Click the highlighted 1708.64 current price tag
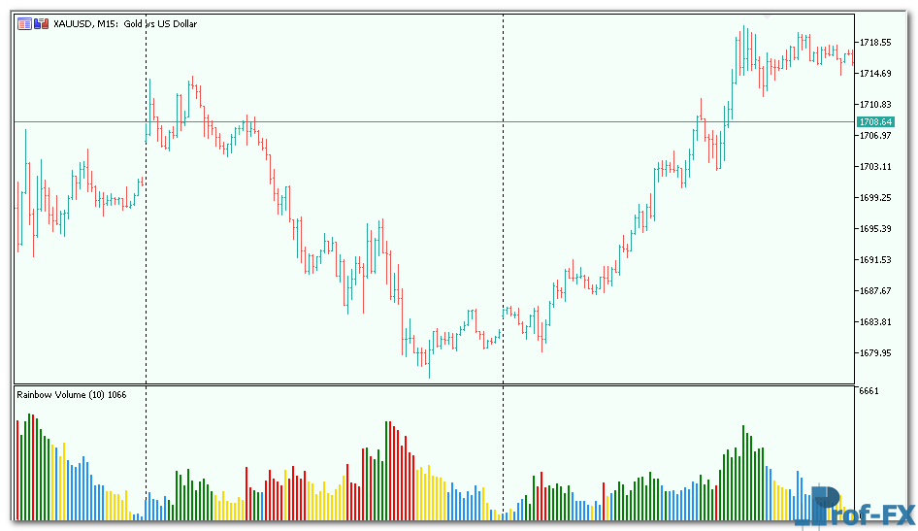Image resolution: width=918 pixels, height=531 pixels. coord(873,121)
